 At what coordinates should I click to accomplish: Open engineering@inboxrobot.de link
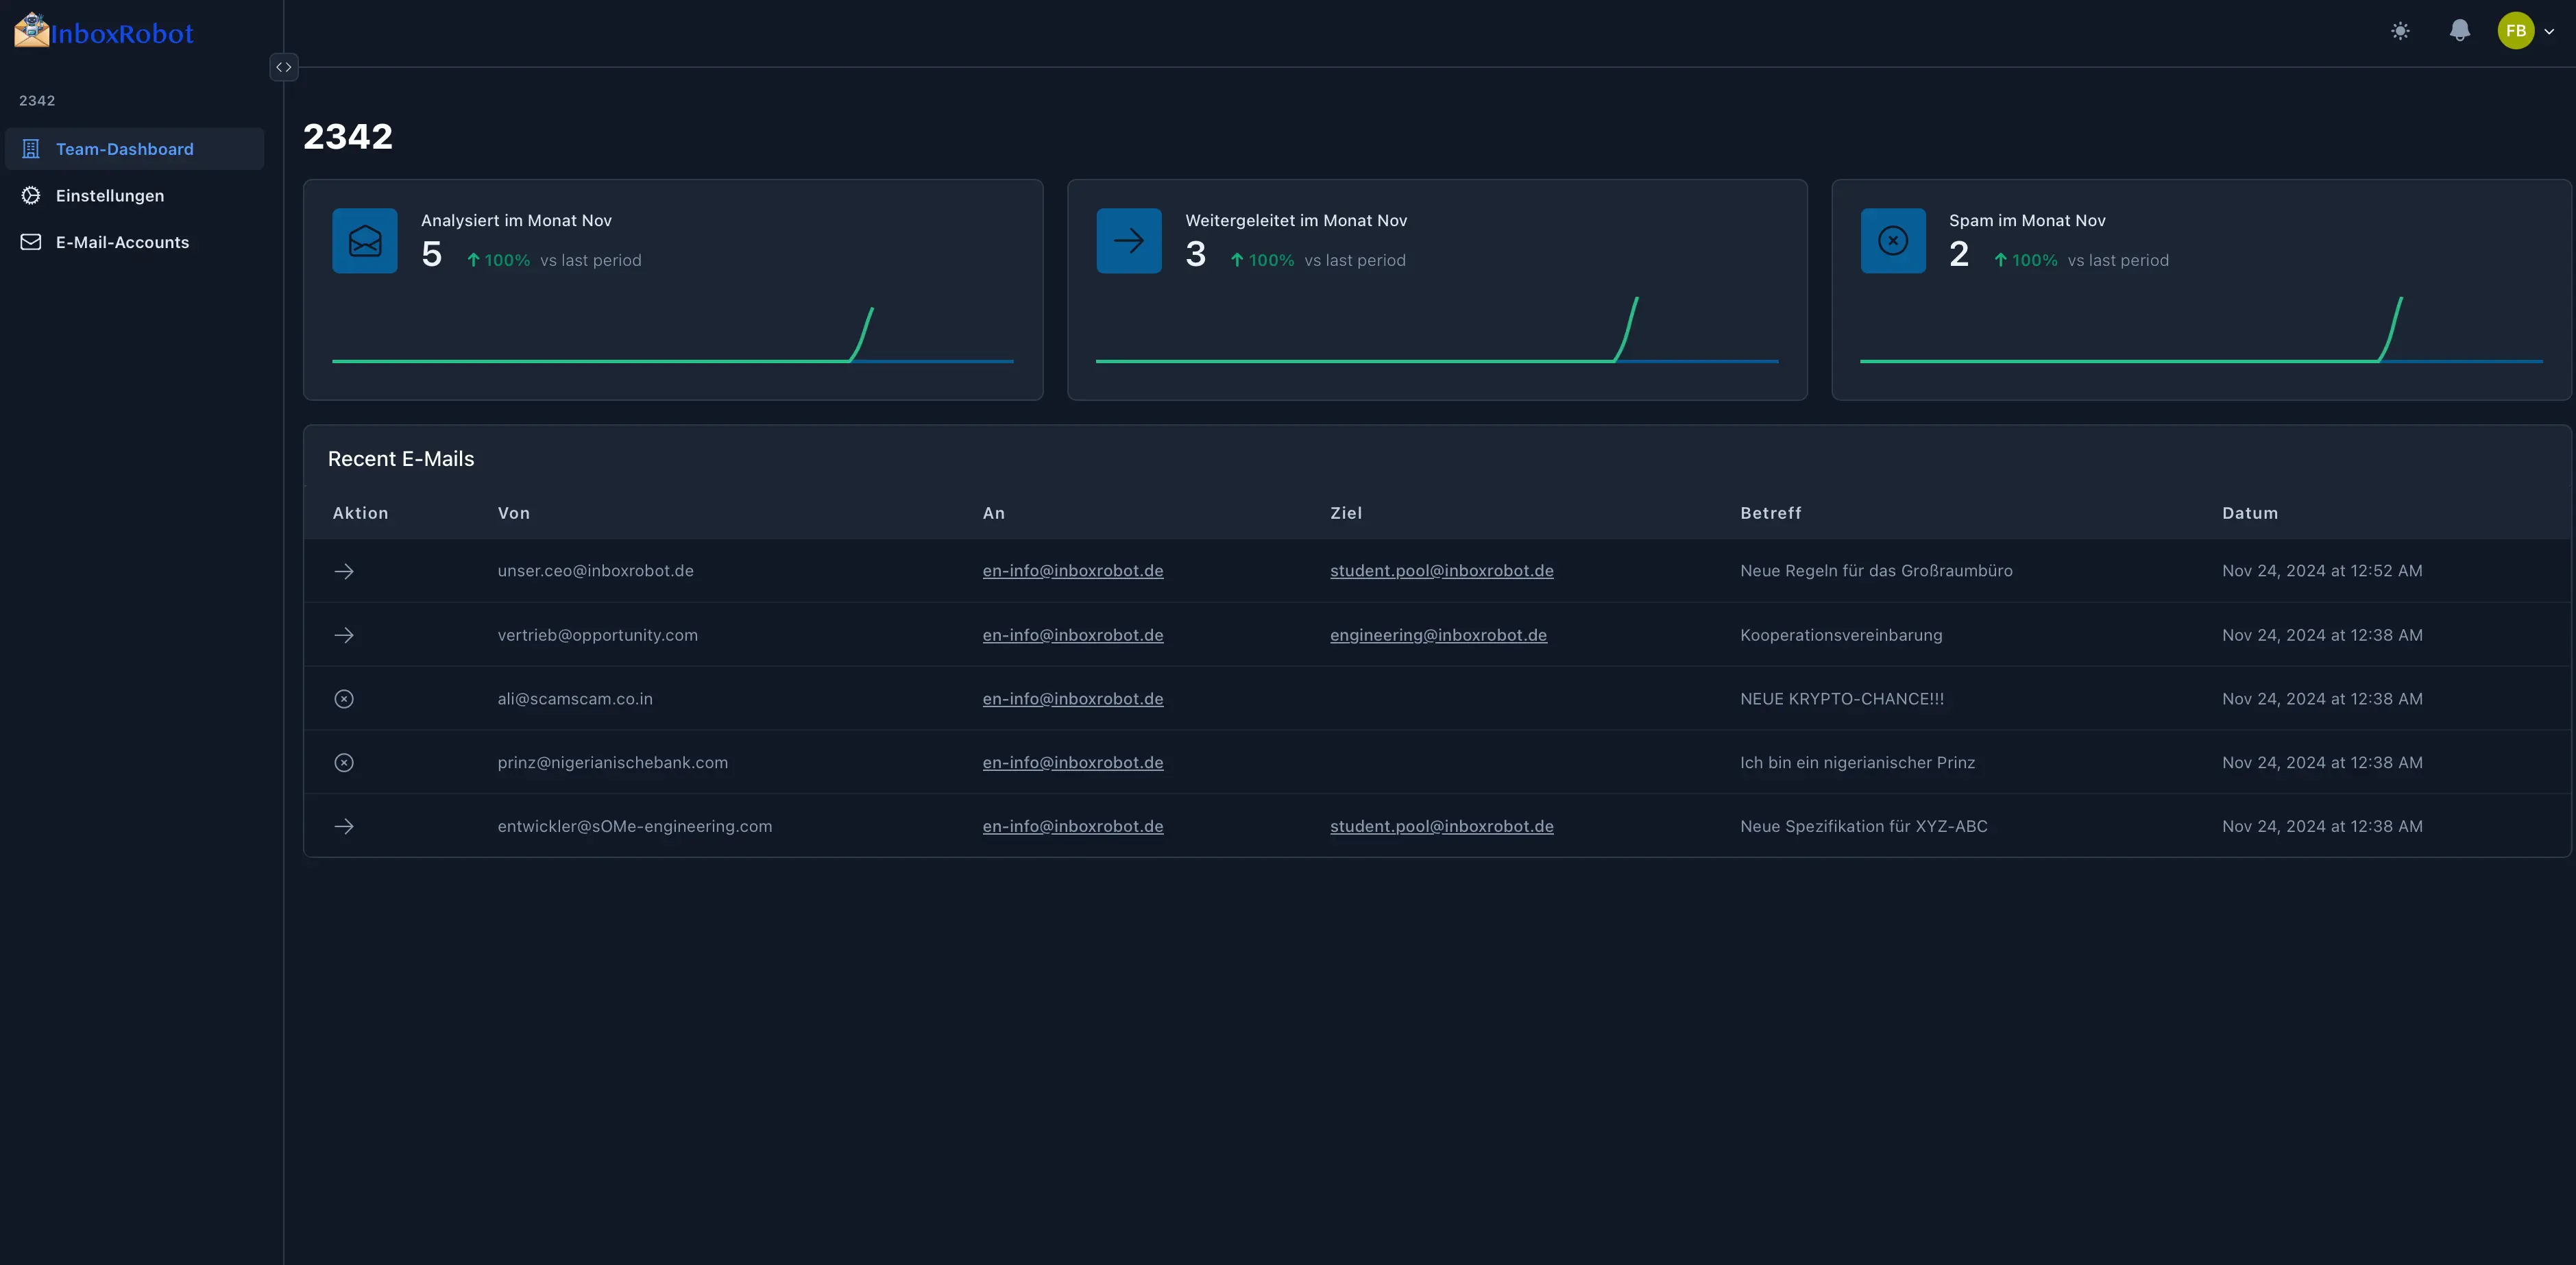pyautogui.click(x=1438, y=635)
